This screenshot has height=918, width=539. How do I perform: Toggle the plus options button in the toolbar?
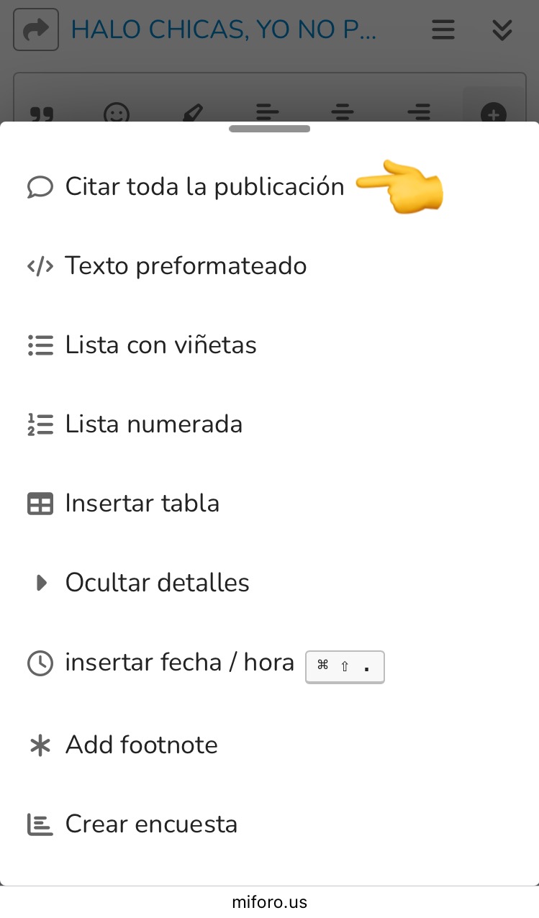(494, 113)
